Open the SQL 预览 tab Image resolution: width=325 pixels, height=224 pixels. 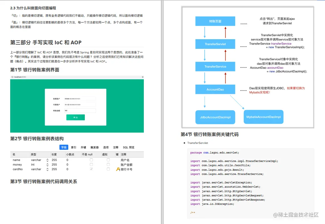coord(129,147)
